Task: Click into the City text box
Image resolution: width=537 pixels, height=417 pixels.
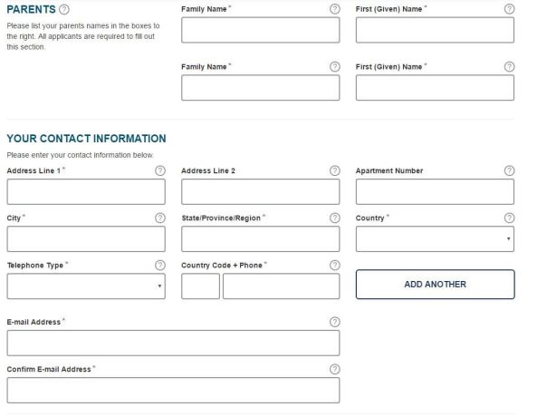Action: click(x=86, y=238)
